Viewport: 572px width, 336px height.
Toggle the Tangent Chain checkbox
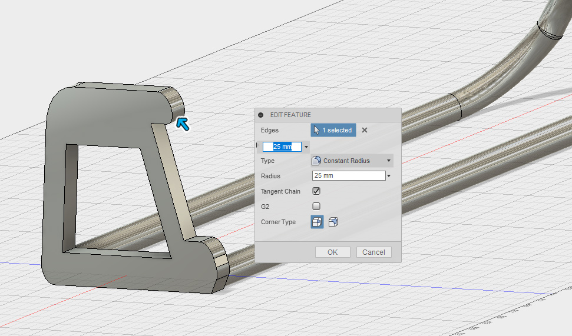pyautogui.click(x=316, y=191)
